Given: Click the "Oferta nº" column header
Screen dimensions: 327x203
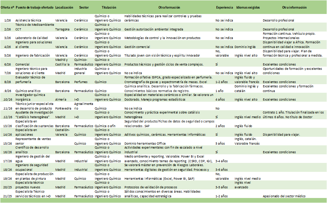Looking at the screenshot, I should tap(7, 7).
